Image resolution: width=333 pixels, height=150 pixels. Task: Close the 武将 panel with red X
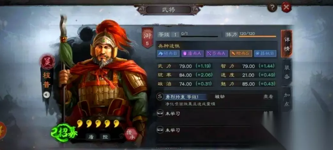[x=286, y=7]
